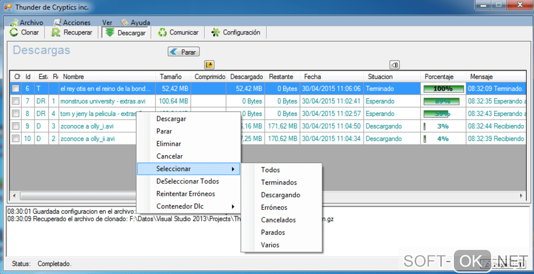This screenshot has width=534, height=274.
Task: Click the 171,62 MB Restante cell
Action: tap(283, 127)
